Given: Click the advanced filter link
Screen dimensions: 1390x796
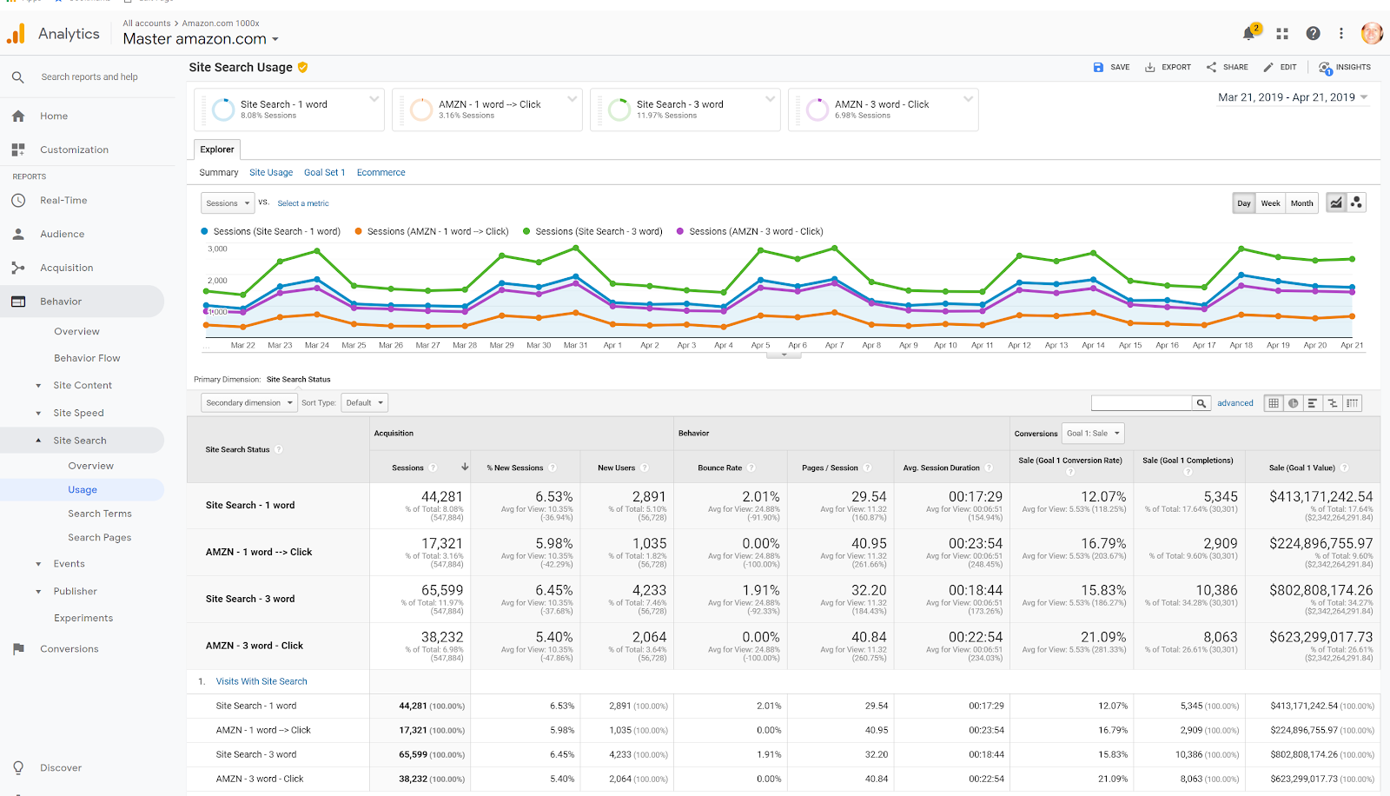Looking at the screenshot, I should [x=1235, y=403].
